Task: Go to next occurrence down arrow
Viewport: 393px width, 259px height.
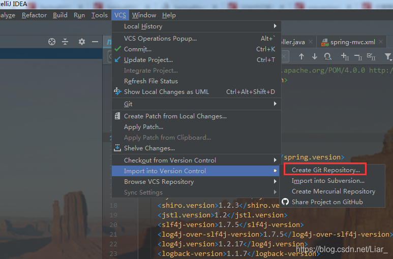Action: pyautogui.click(x=315, y=56)
